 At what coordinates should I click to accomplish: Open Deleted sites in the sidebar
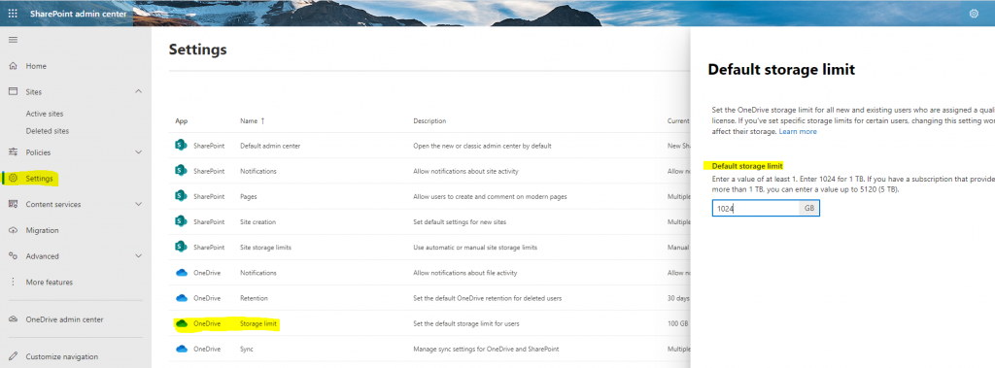click(x=48, y=131)
